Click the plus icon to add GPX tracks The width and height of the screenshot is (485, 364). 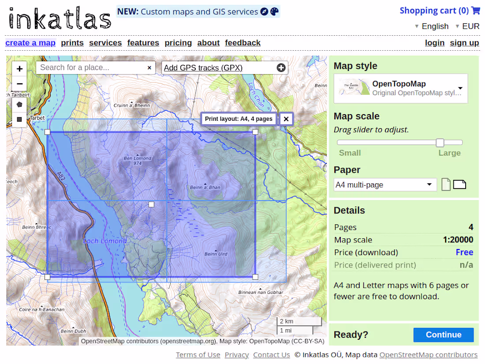281,67
